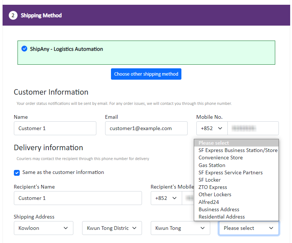The image size is (292, 243).
Task: Select the SF Locker option
Action: click(236, 180)
